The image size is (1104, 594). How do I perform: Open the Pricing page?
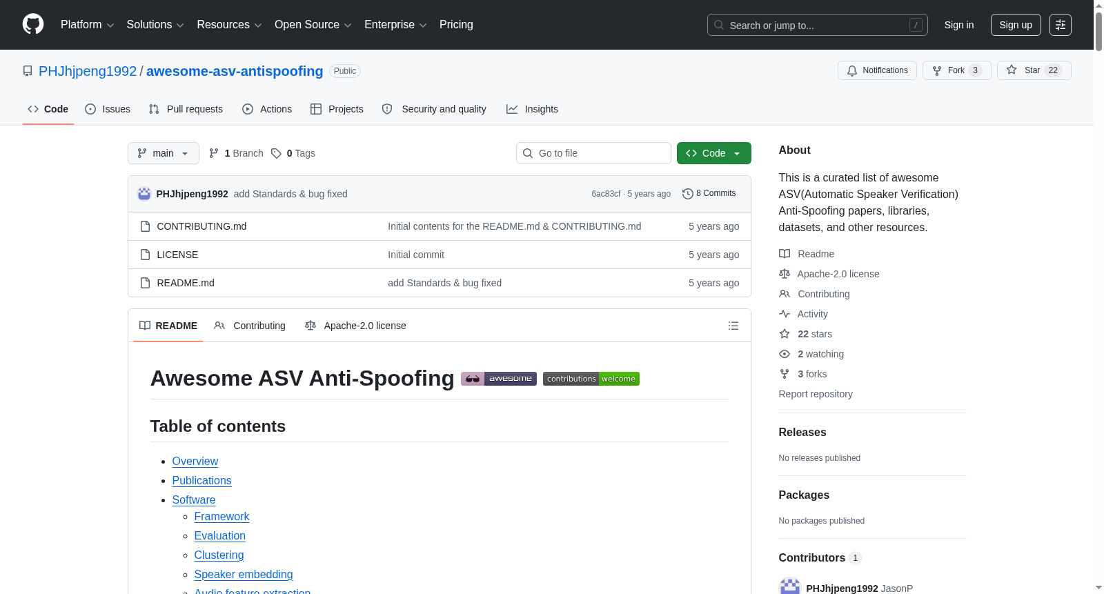tap(456, 25)
